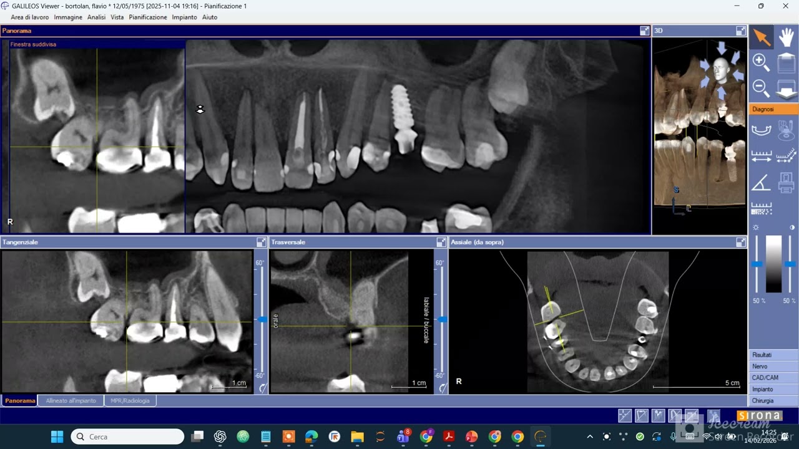
Task: Click the down-arrow layers icon beside zoom out
Action: (787, 89)
